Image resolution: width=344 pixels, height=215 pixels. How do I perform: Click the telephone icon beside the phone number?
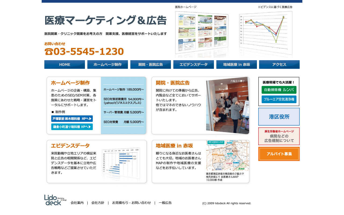click(49, 52)
